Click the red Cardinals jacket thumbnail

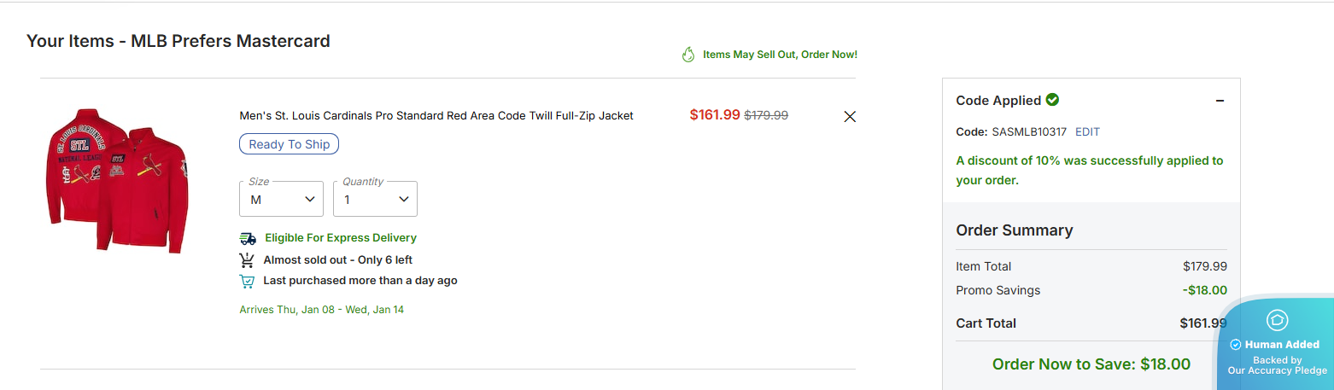117,180
